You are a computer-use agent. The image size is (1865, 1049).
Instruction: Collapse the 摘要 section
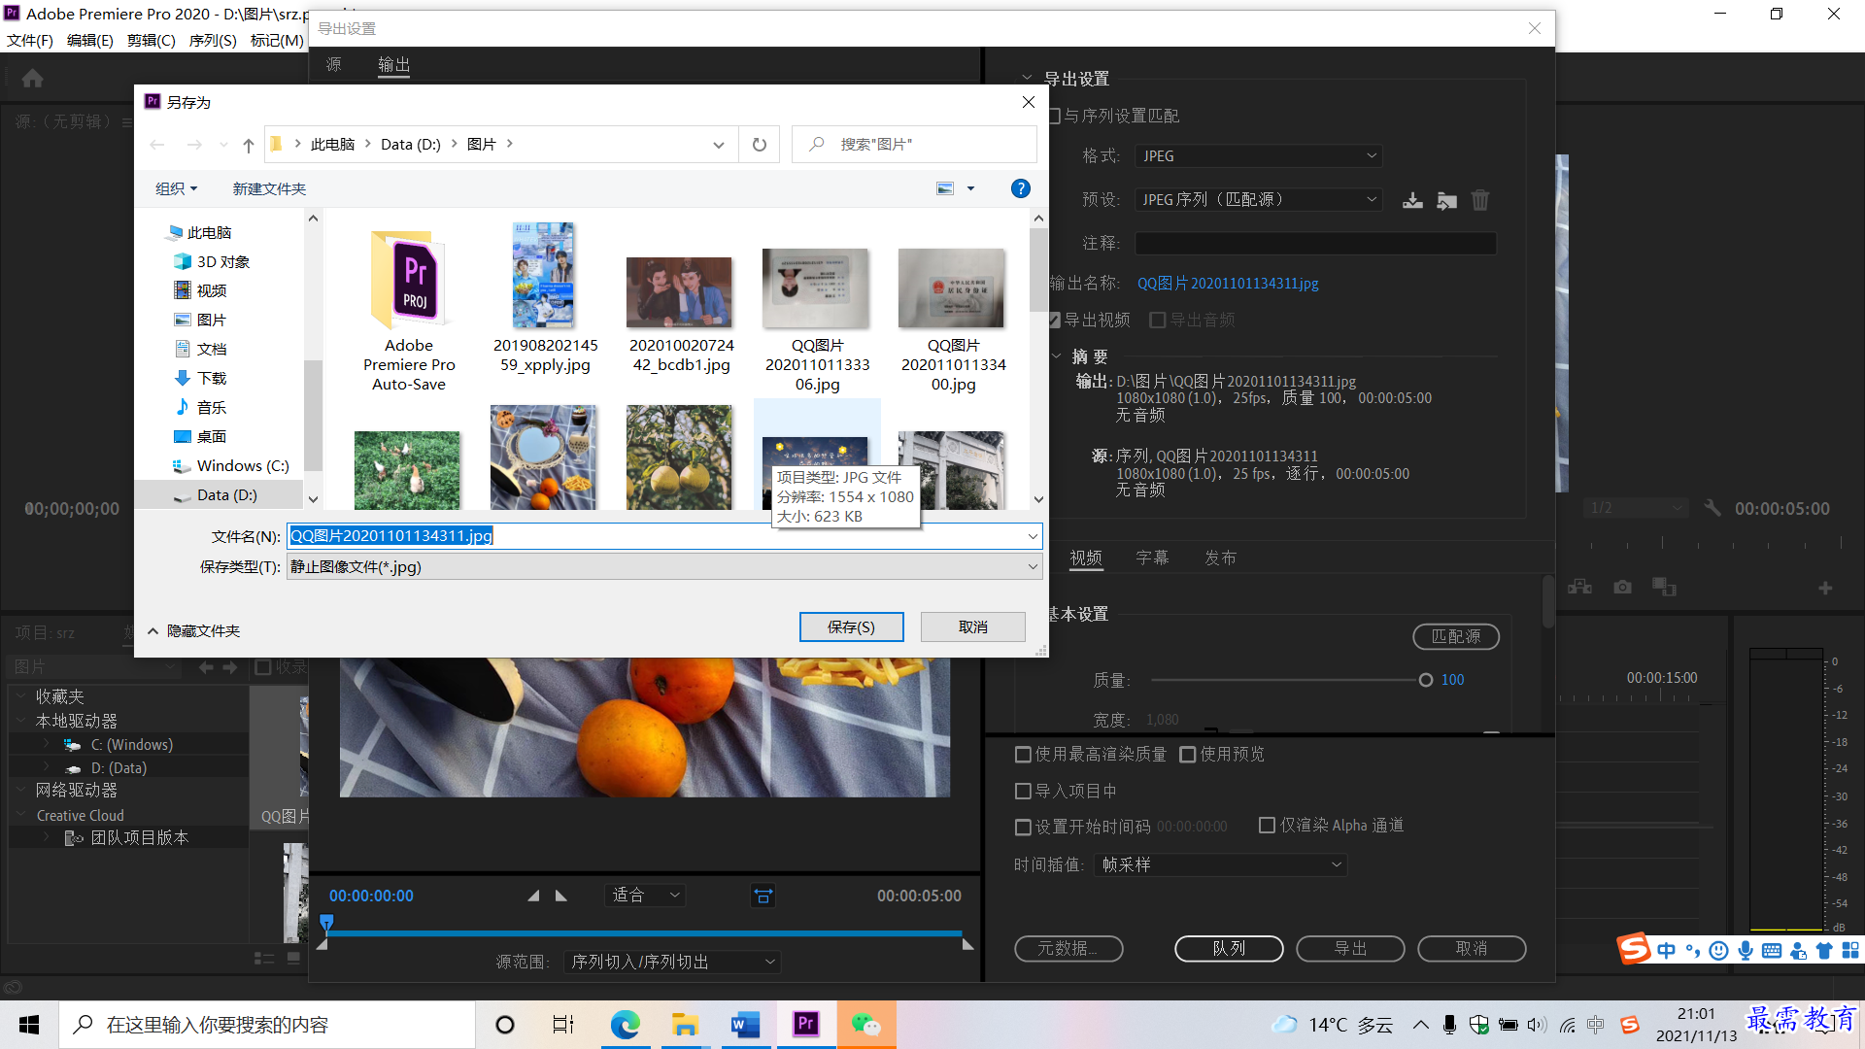tap(1056, 356)
